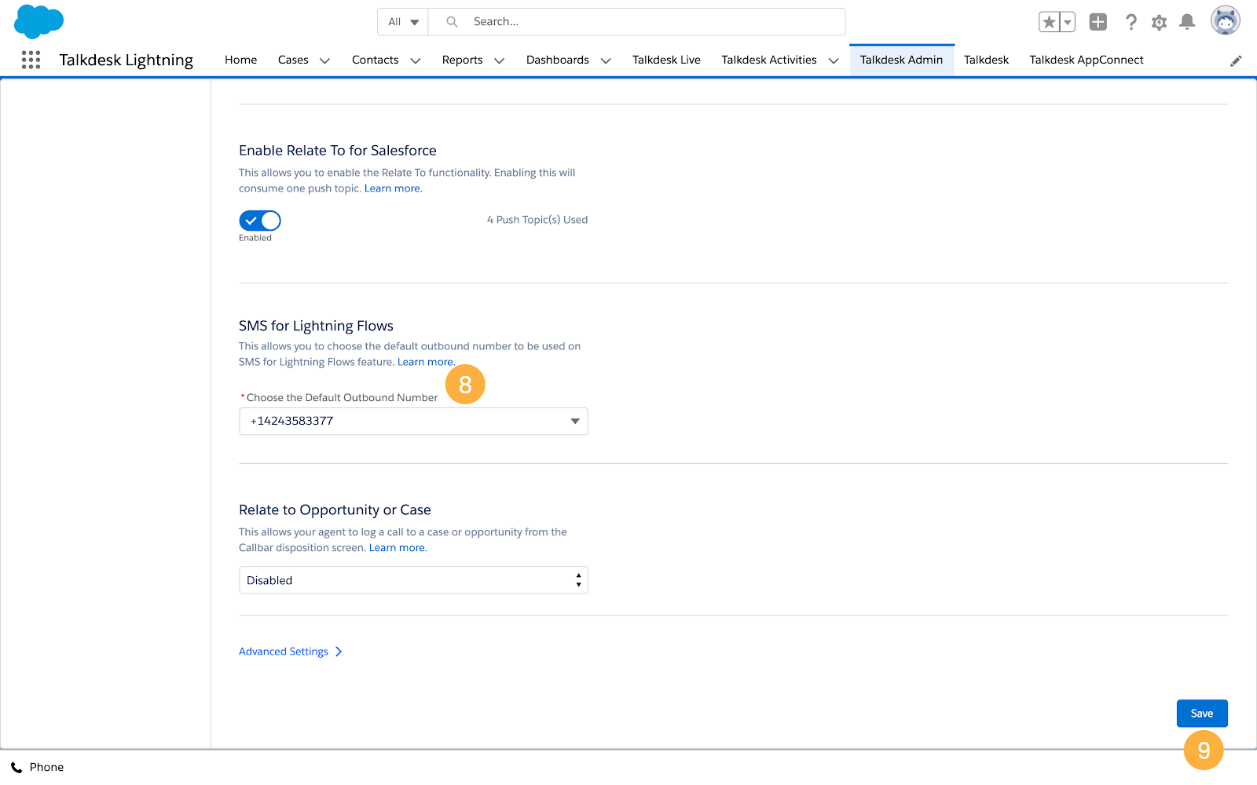Viewport: 1257px width, 785px height.
Task: Expand the Contacts tab menu chevron
Action: pos(416,60)
